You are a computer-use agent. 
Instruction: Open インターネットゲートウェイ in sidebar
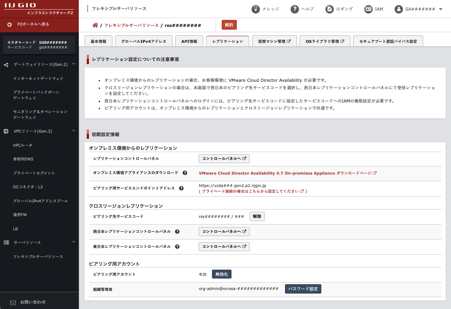pos(38,78)
